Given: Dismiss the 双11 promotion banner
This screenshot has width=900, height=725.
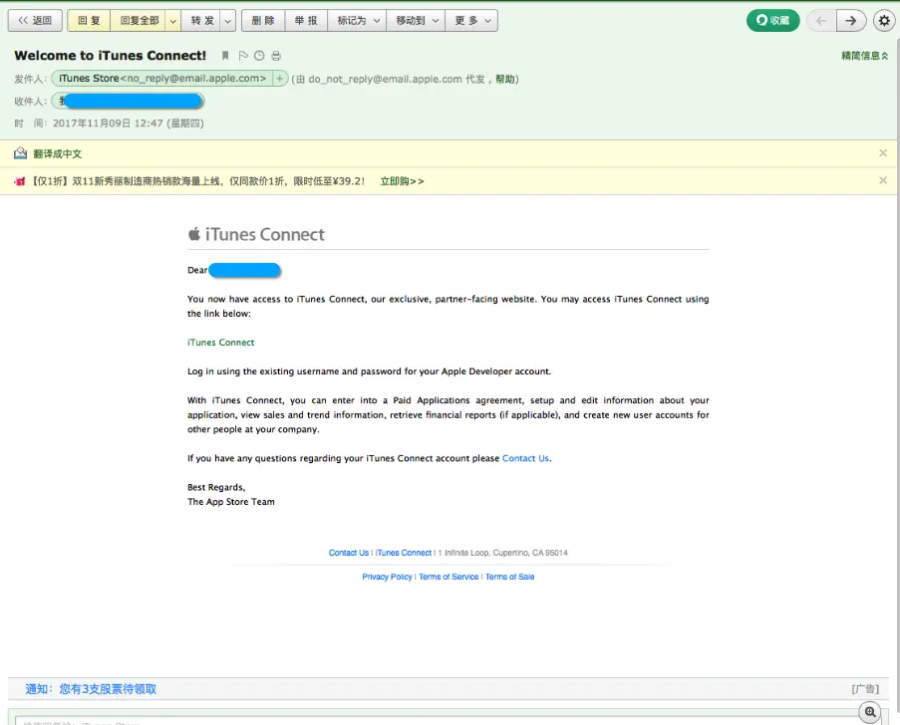Looking at the screenshot, I should [x=883, y=180].
